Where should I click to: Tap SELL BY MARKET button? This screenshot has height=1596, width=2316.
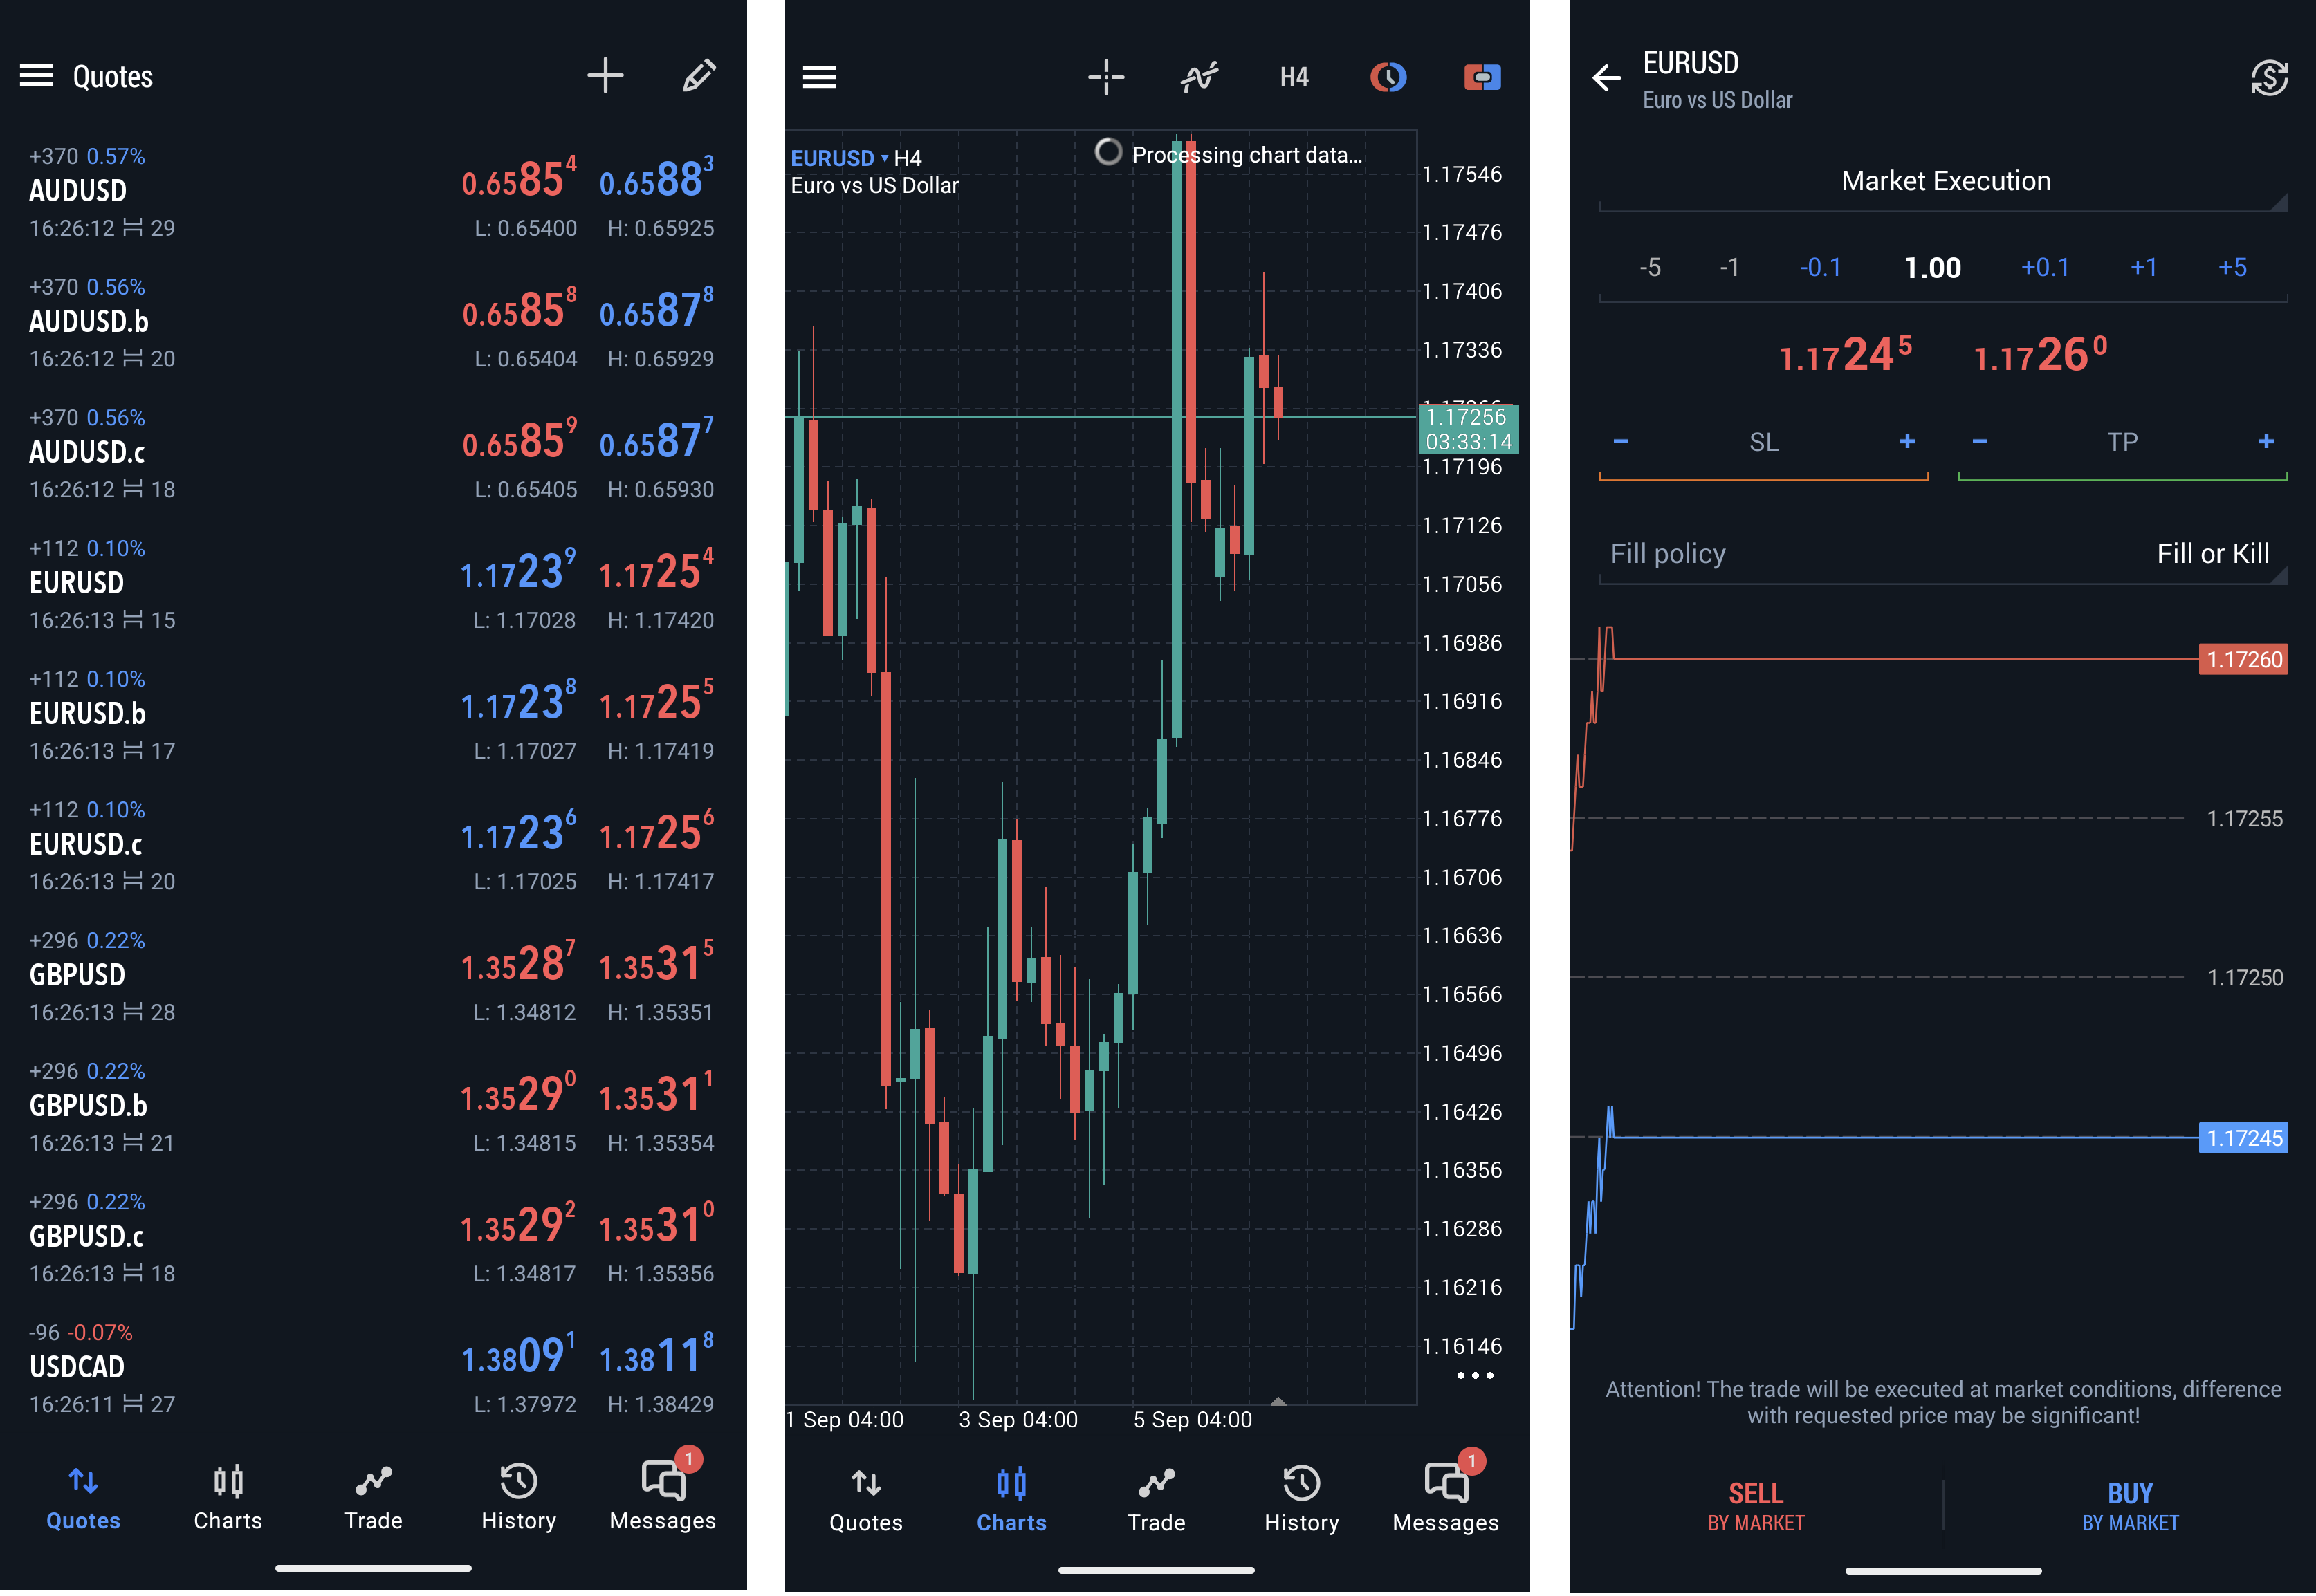click(1756, 1506)
